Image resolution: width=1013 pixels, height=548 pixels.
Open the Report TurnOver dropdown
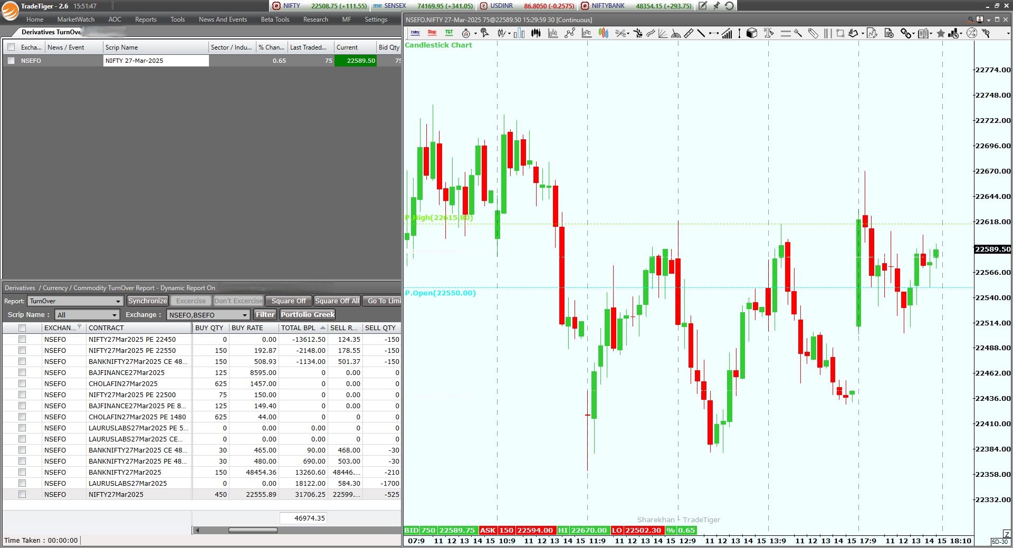click(x=75, y=301)
